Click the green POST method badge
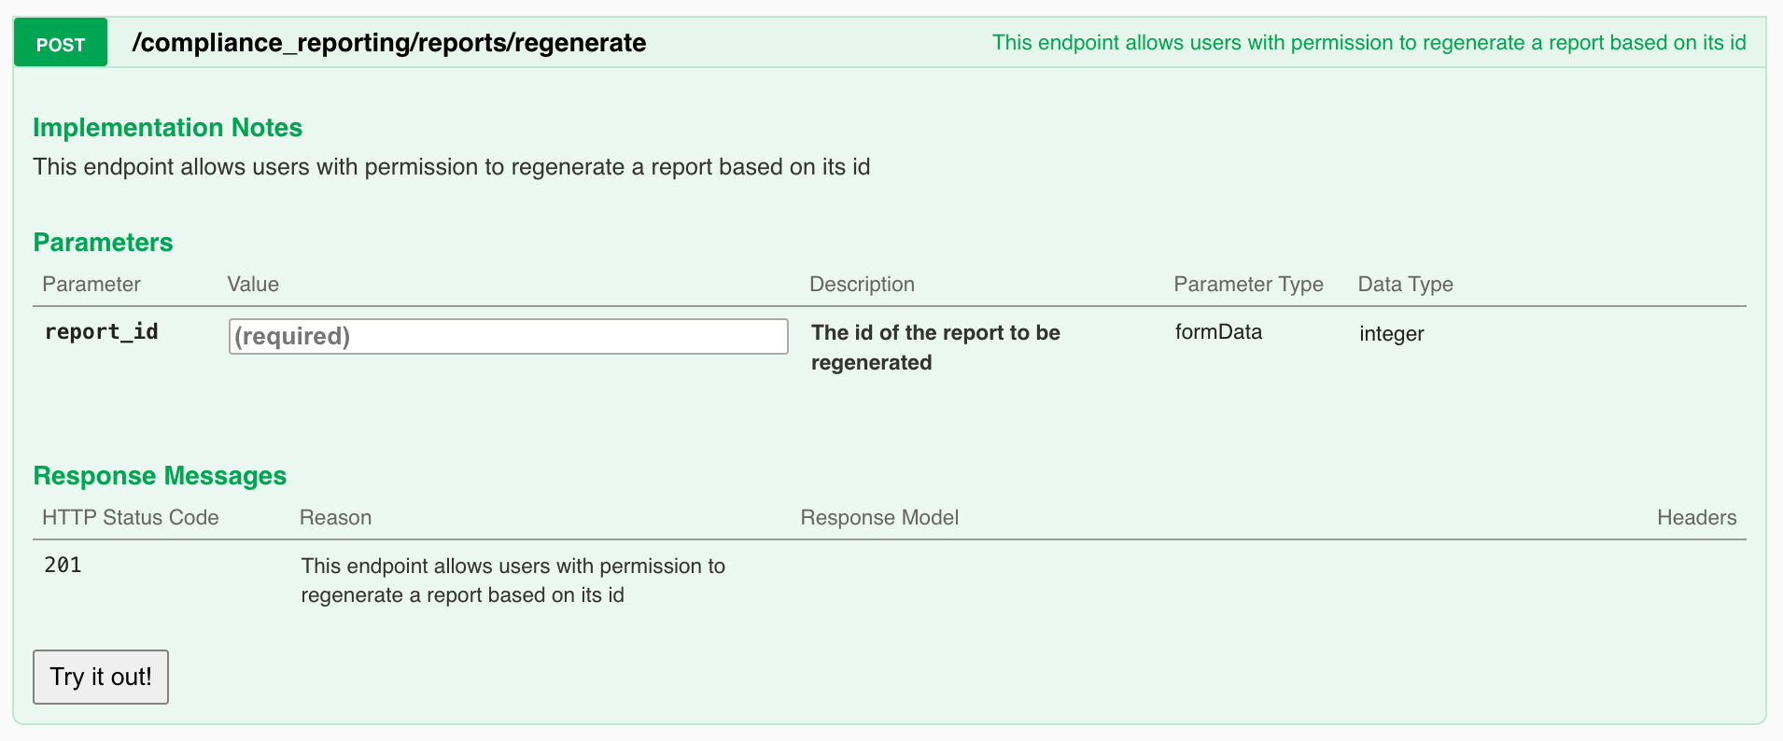 (60, 42)
